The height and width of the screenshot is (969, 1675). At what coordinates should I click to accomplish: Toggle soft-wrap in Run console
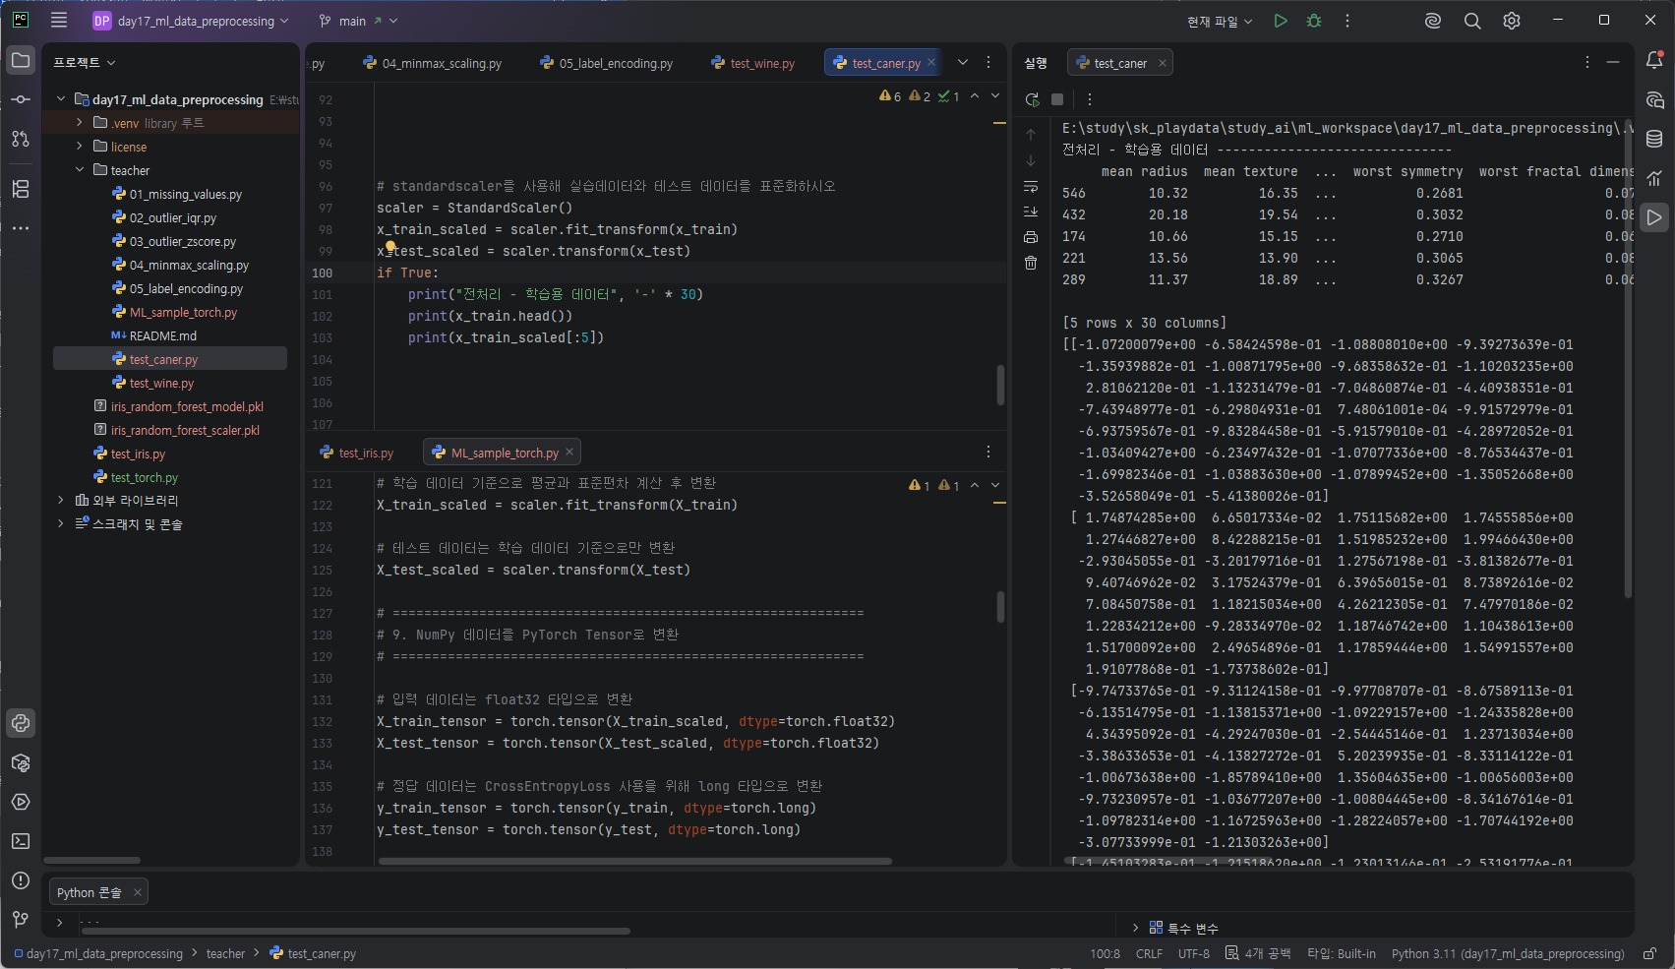[1031, 186]
